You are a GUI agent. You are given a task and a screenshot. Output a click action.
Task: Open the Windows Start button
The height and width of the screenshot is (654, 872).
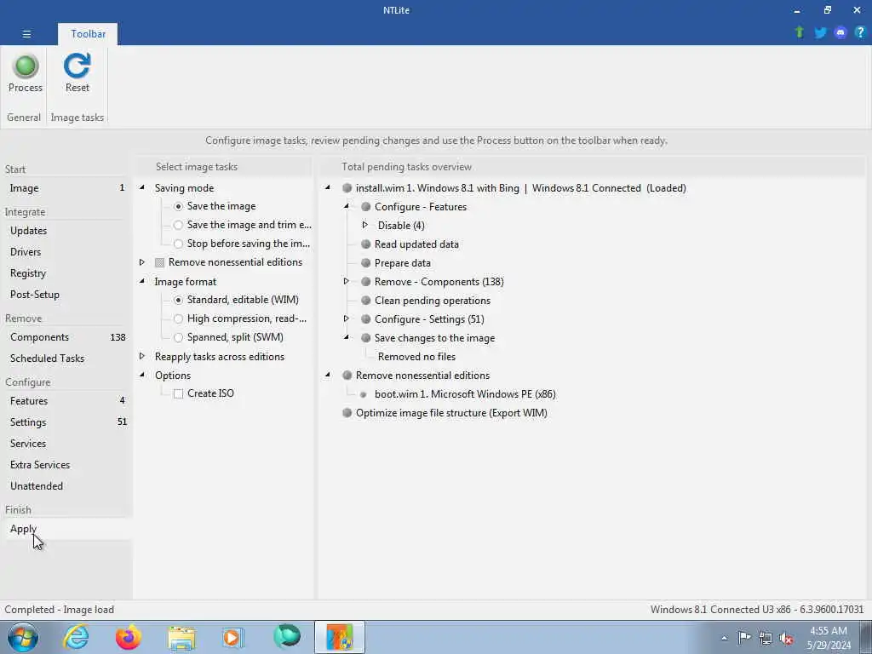click(x=23, y=637)
